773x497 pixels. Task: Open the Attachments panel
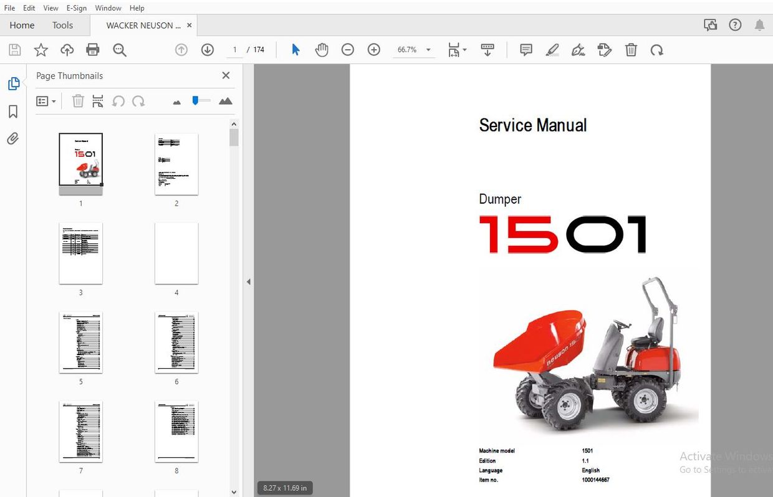point(12,138)
